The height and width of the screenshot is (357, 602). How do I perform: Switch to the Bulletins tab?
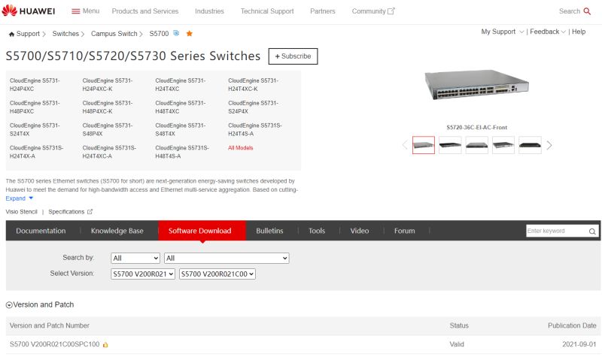pyautogui.click(x=269, y=231)
